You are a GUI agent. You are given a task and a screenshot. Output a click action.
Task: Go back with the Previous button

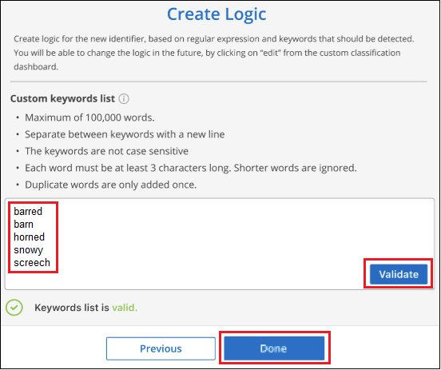[161, 348]
